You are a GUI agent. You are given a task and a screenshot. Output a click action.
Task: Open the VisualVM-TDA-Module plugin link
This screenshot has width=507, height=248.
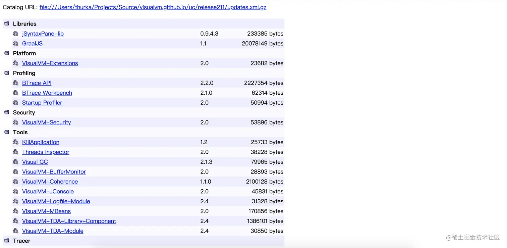click(x=53, y=231)
